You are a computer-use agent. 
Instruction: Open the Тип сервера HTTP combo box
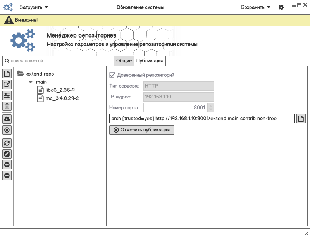pyautogui.click(x=179, y=86)
